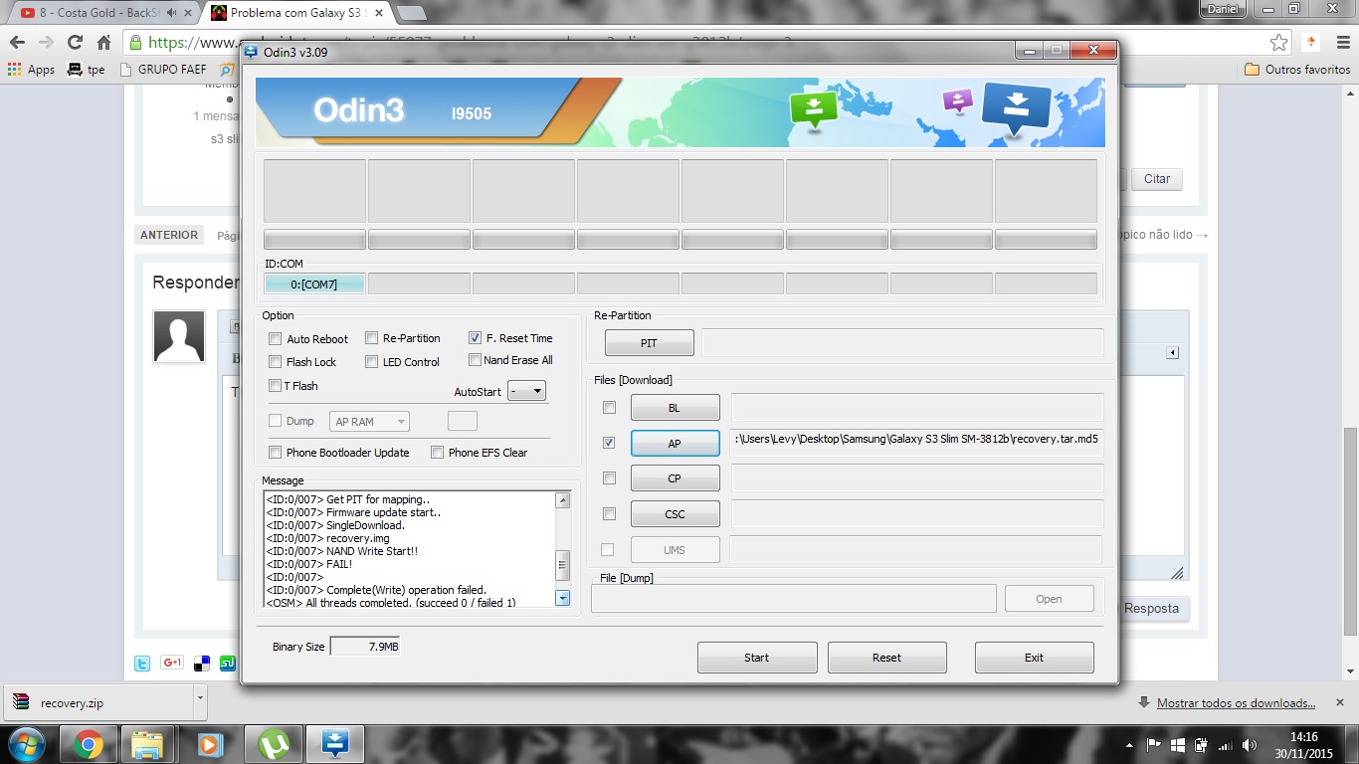Open the tpe bookmark
This screenshot has width=1359, height=764.
(86, 70)
